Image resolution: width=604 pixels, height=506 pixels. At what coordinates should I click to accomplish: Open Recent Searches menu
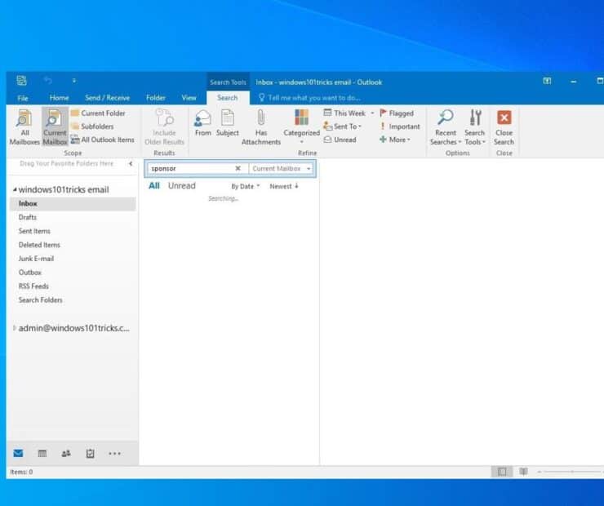[446, 126]
